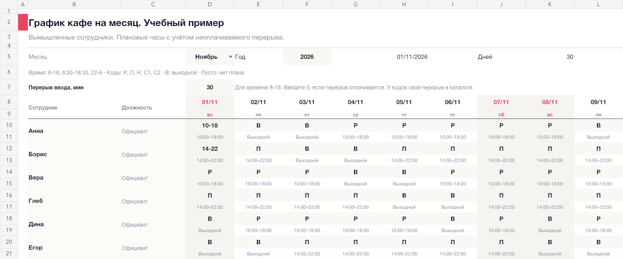This screenshot has width=623, height=259.
Task: Click Борис's shift code for 03/11
Action: coord(307,149)
